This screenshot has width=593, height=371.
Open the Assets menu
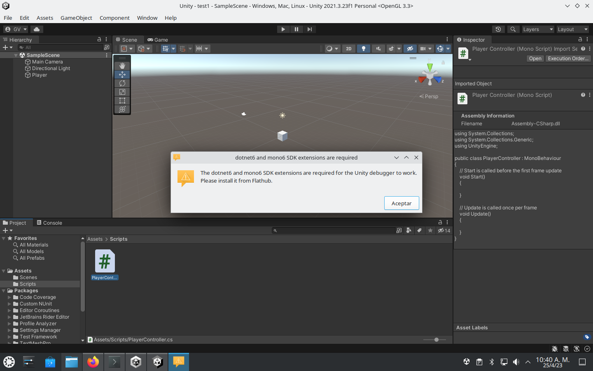(x=45, y=18)
